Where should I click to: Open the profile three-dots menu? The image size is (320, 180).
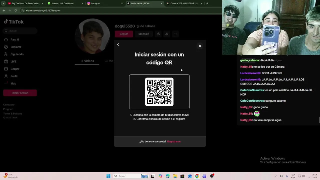coord(175,34)
